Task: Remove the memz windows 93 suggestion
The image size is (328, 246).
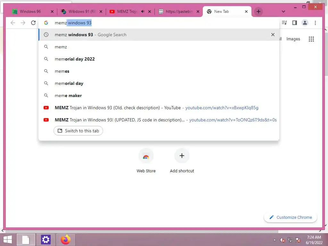Action: pyautogui.click(x=273, y=35)
